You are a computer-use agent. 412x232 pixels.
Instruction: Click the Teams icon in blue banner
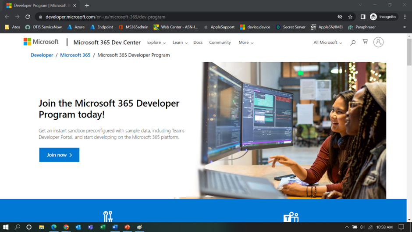[x=291, y=217]
